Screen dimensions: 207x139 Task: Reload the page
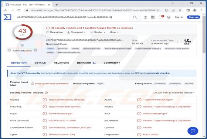pos(19,10)
